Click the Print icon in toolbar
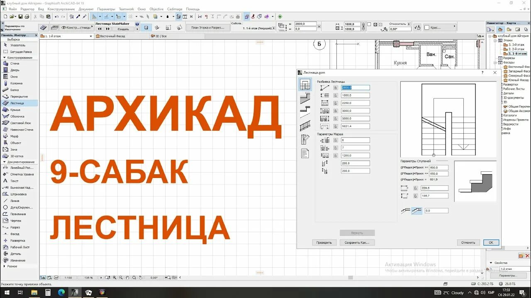 tap(27, 17)
